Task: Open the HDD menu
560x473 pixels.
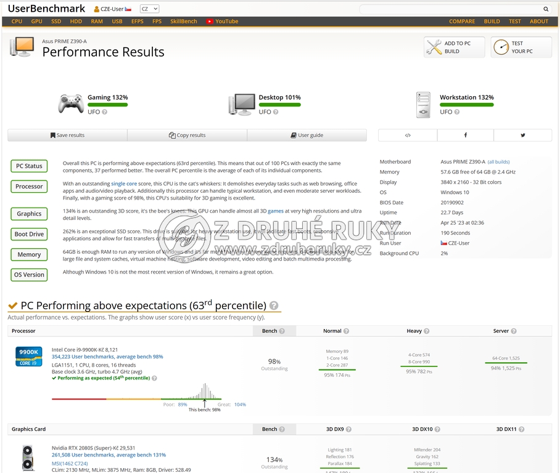Action: [x=76, y=22]
